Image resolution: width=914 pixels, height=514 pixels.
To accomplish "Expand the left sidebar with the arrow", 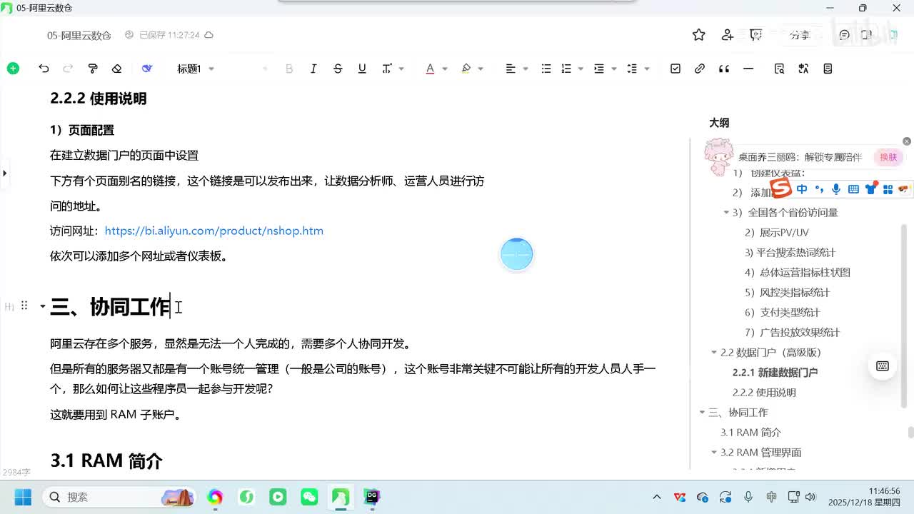I will (x=5, y=173).
